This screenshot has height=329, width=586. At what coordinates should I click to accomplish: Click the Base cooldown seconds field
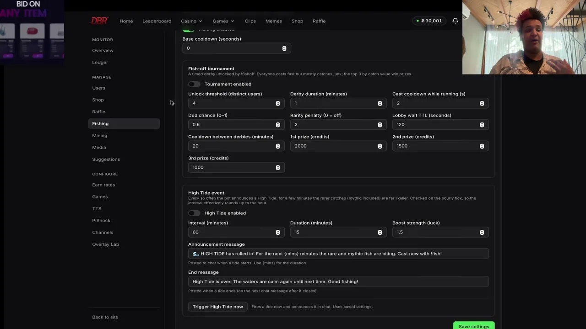pyautogui.click(x=236, y=48)
